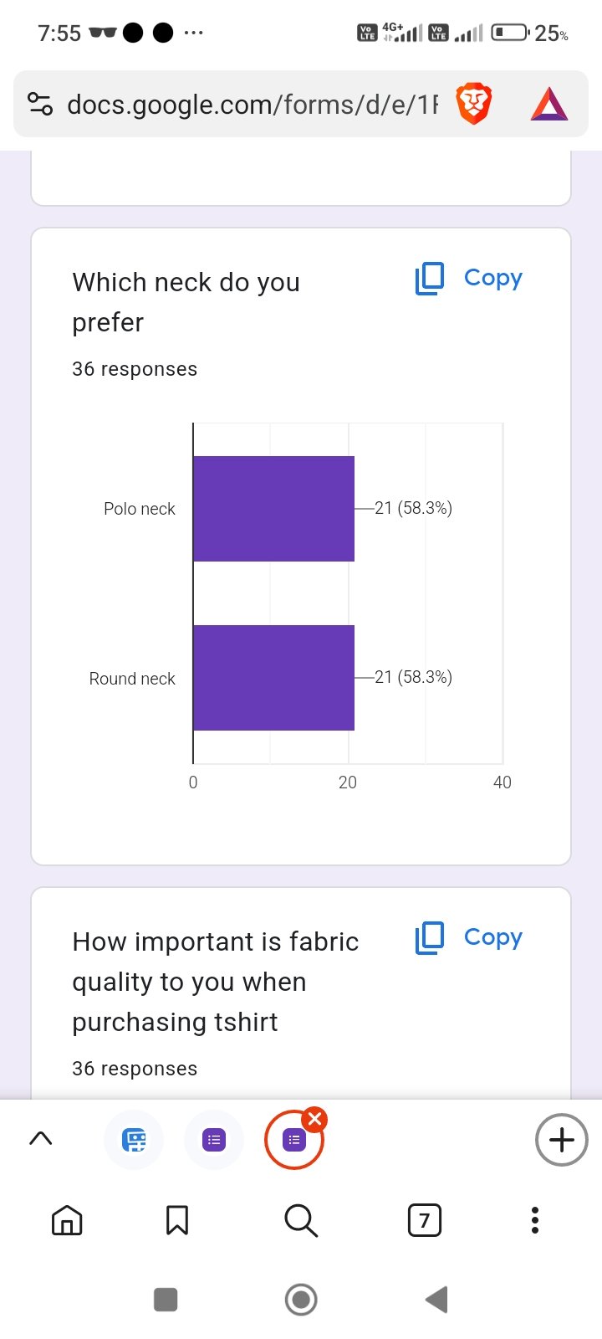Screen dimensions: 602x1339
Task: Tap site settings icon in address bar
Action: point(40,105)
